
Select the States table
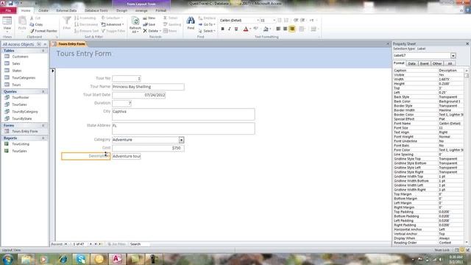tap(17, 71)
